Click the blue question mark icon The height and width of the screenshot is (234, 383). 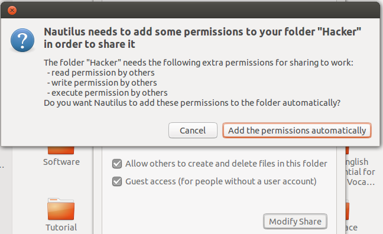point(22,40)
